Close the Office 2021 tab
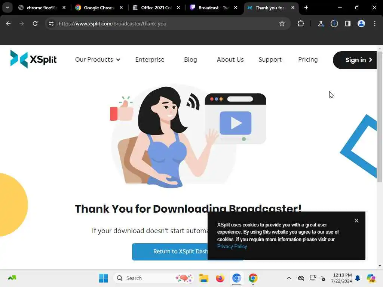Viewport: 383px width, 287px height. pos(178,8)
